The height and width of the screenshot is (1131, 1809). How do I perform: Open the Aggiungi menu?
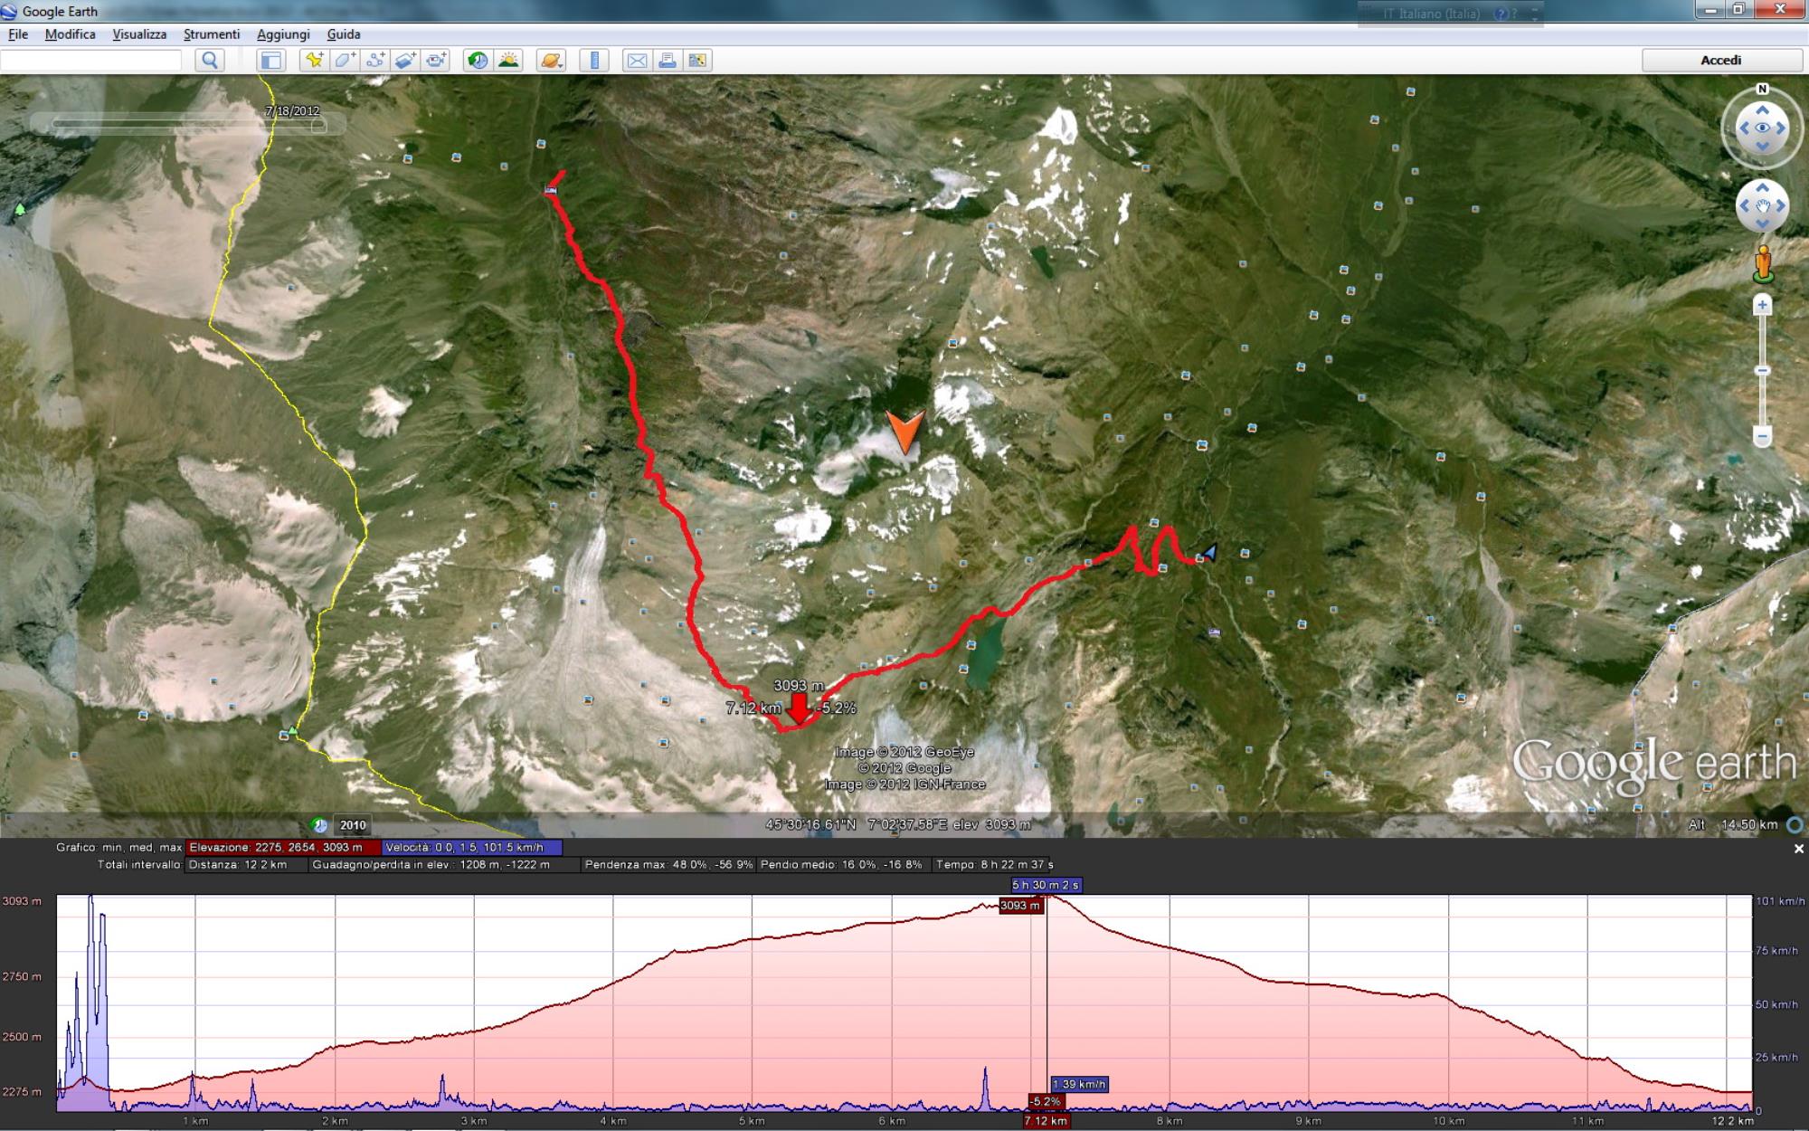click(x=283, y=34)
